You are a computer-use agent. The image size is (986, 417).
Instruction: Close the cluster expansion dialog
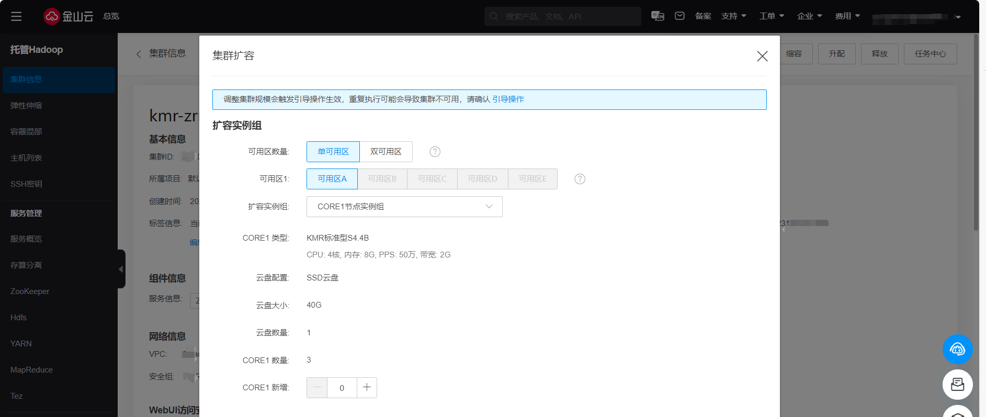762,56
